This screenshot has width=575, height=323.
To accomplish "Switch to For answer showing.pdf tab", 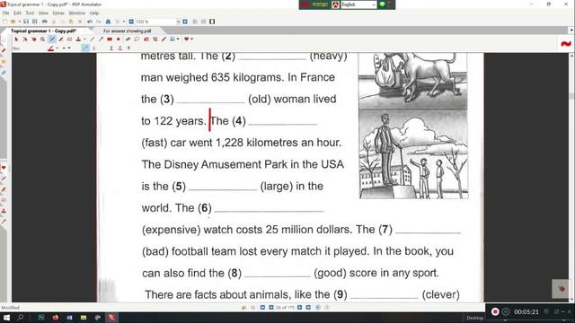I will tap(127, 31).
